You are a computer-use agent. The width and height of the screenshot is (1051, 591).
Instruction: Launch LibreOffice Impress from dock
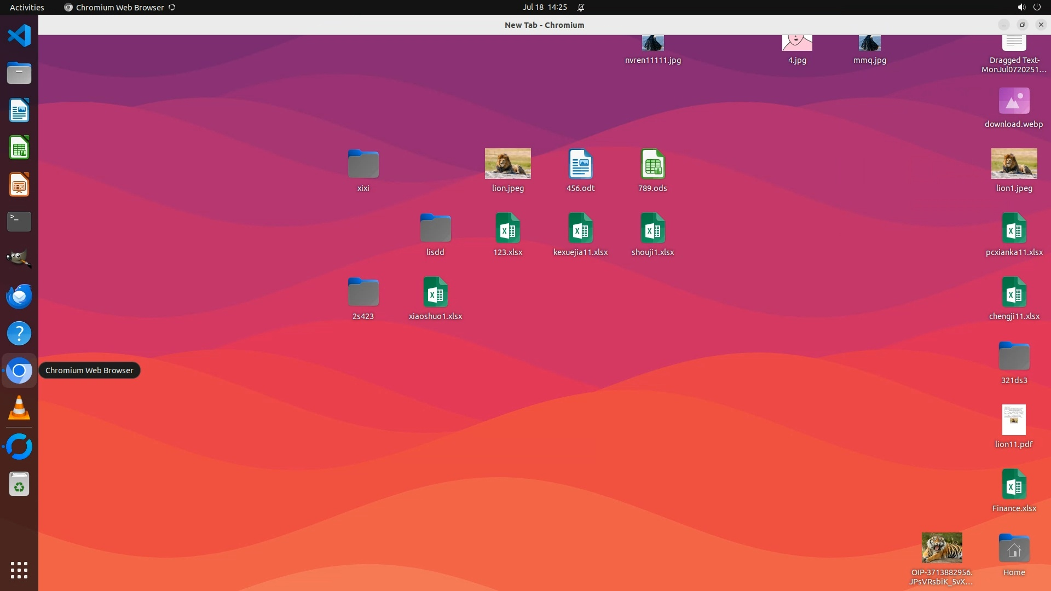click(19, 185)
